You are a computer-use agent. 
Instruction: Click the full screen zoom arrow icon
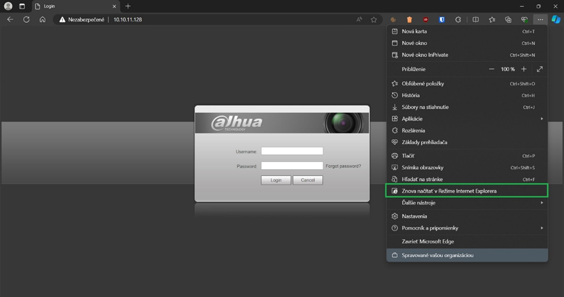click(539, 69)
